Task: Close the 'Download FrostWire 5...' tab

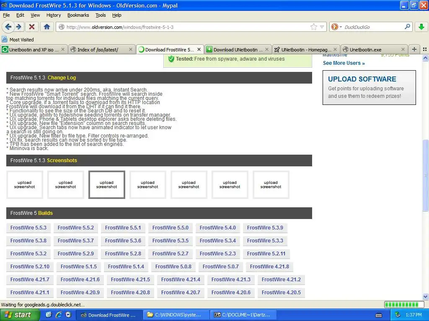Action: click(199, 49)
